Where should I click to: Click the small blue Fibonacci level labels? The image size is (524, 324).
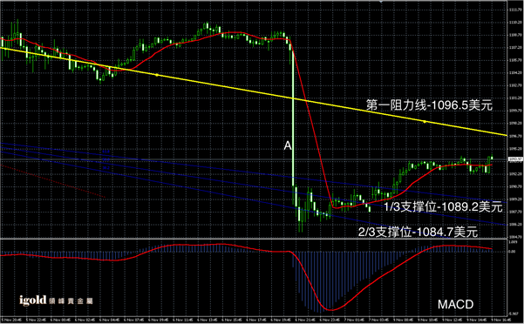click(x=106, y=160)
